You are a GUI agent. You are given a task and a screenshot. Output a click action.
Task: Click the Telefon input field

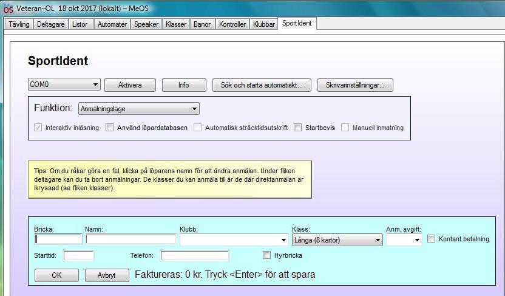coord(195,255)
